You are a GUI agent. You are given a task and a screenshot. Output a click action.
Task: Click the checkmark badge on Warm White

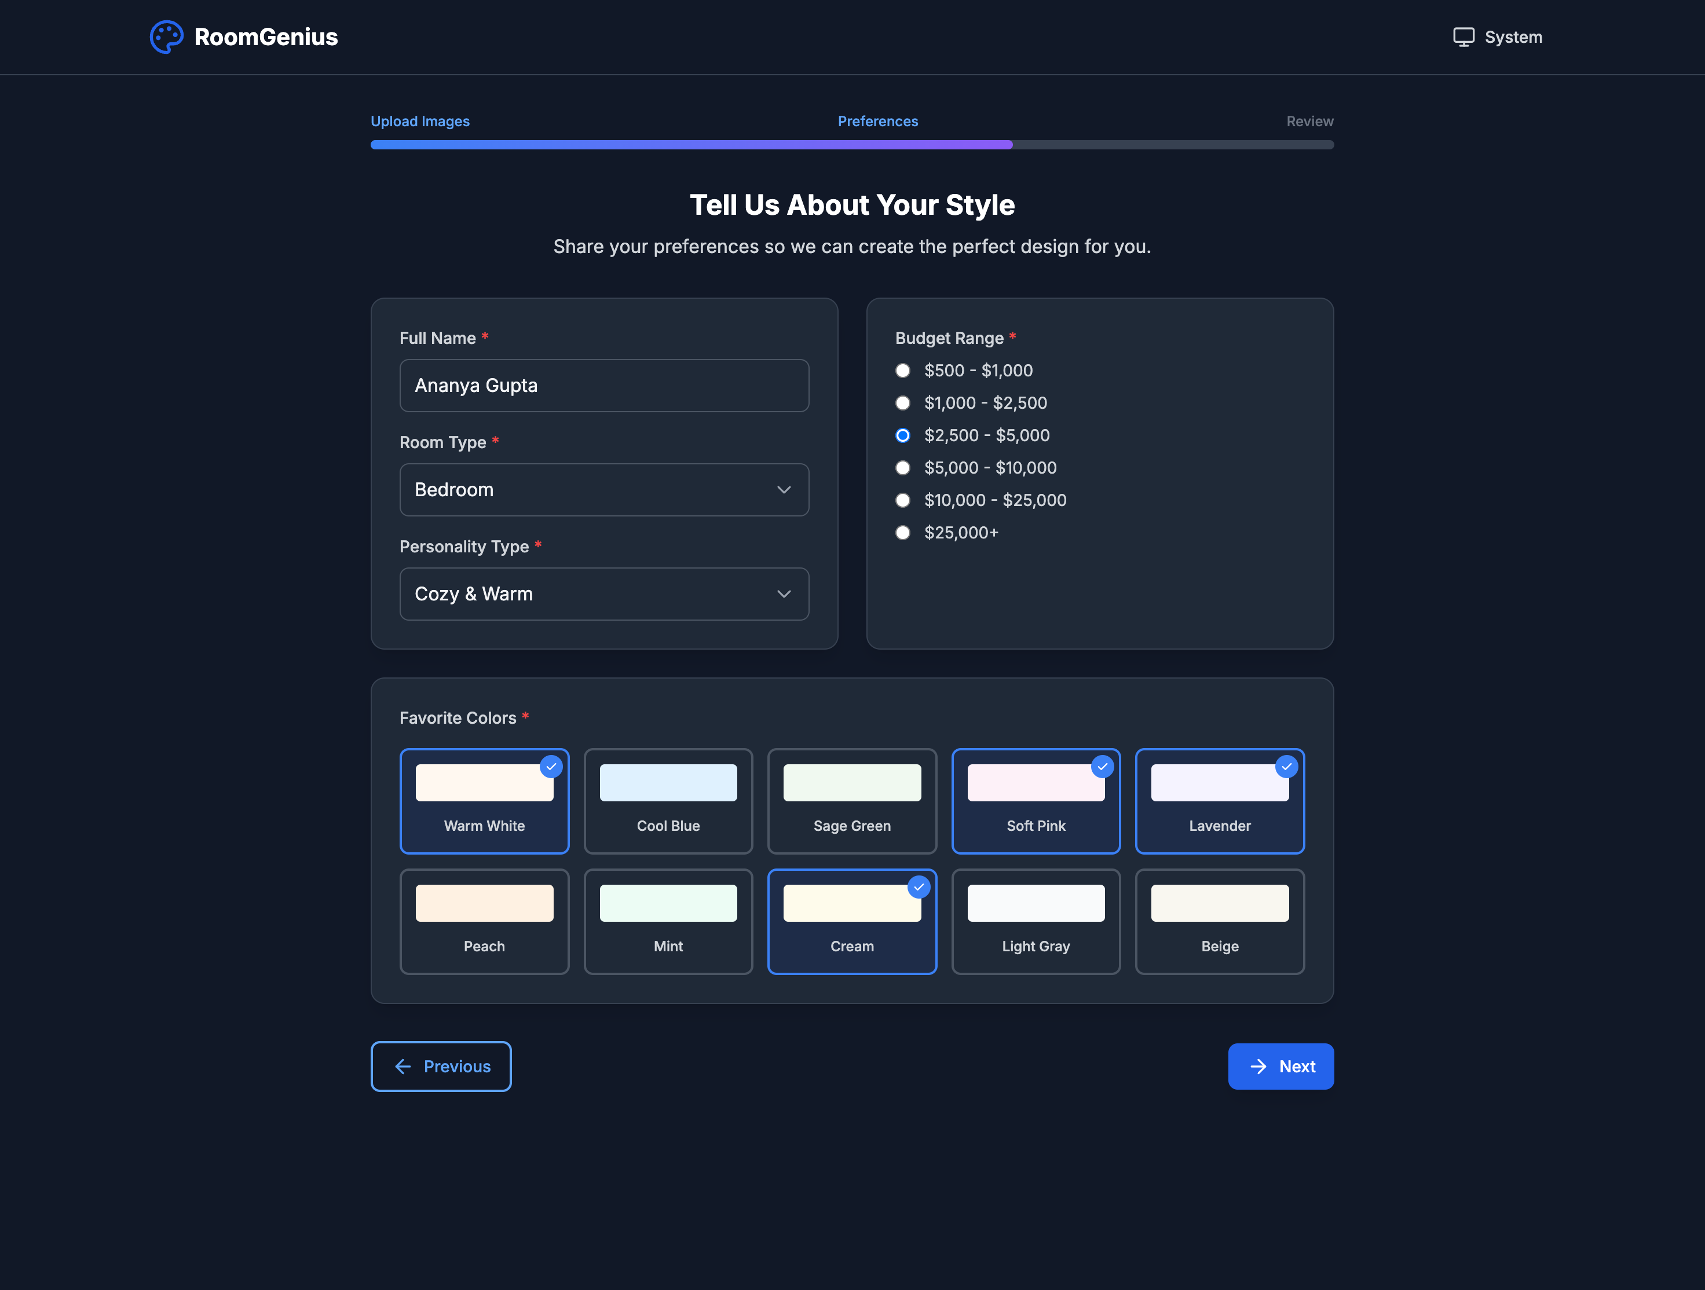click(551, 767)
